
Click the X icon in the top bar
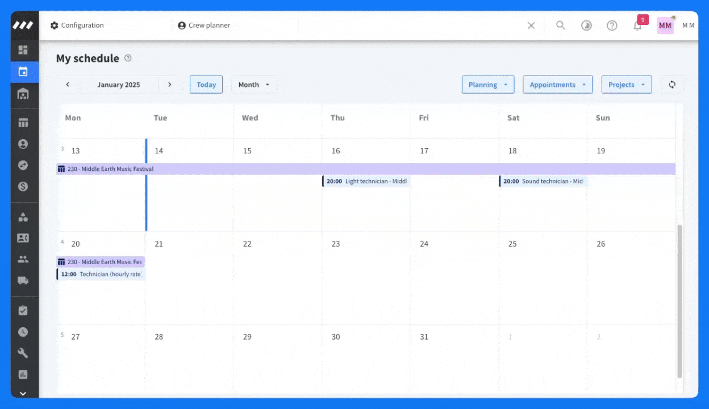(x=531, y=26)
